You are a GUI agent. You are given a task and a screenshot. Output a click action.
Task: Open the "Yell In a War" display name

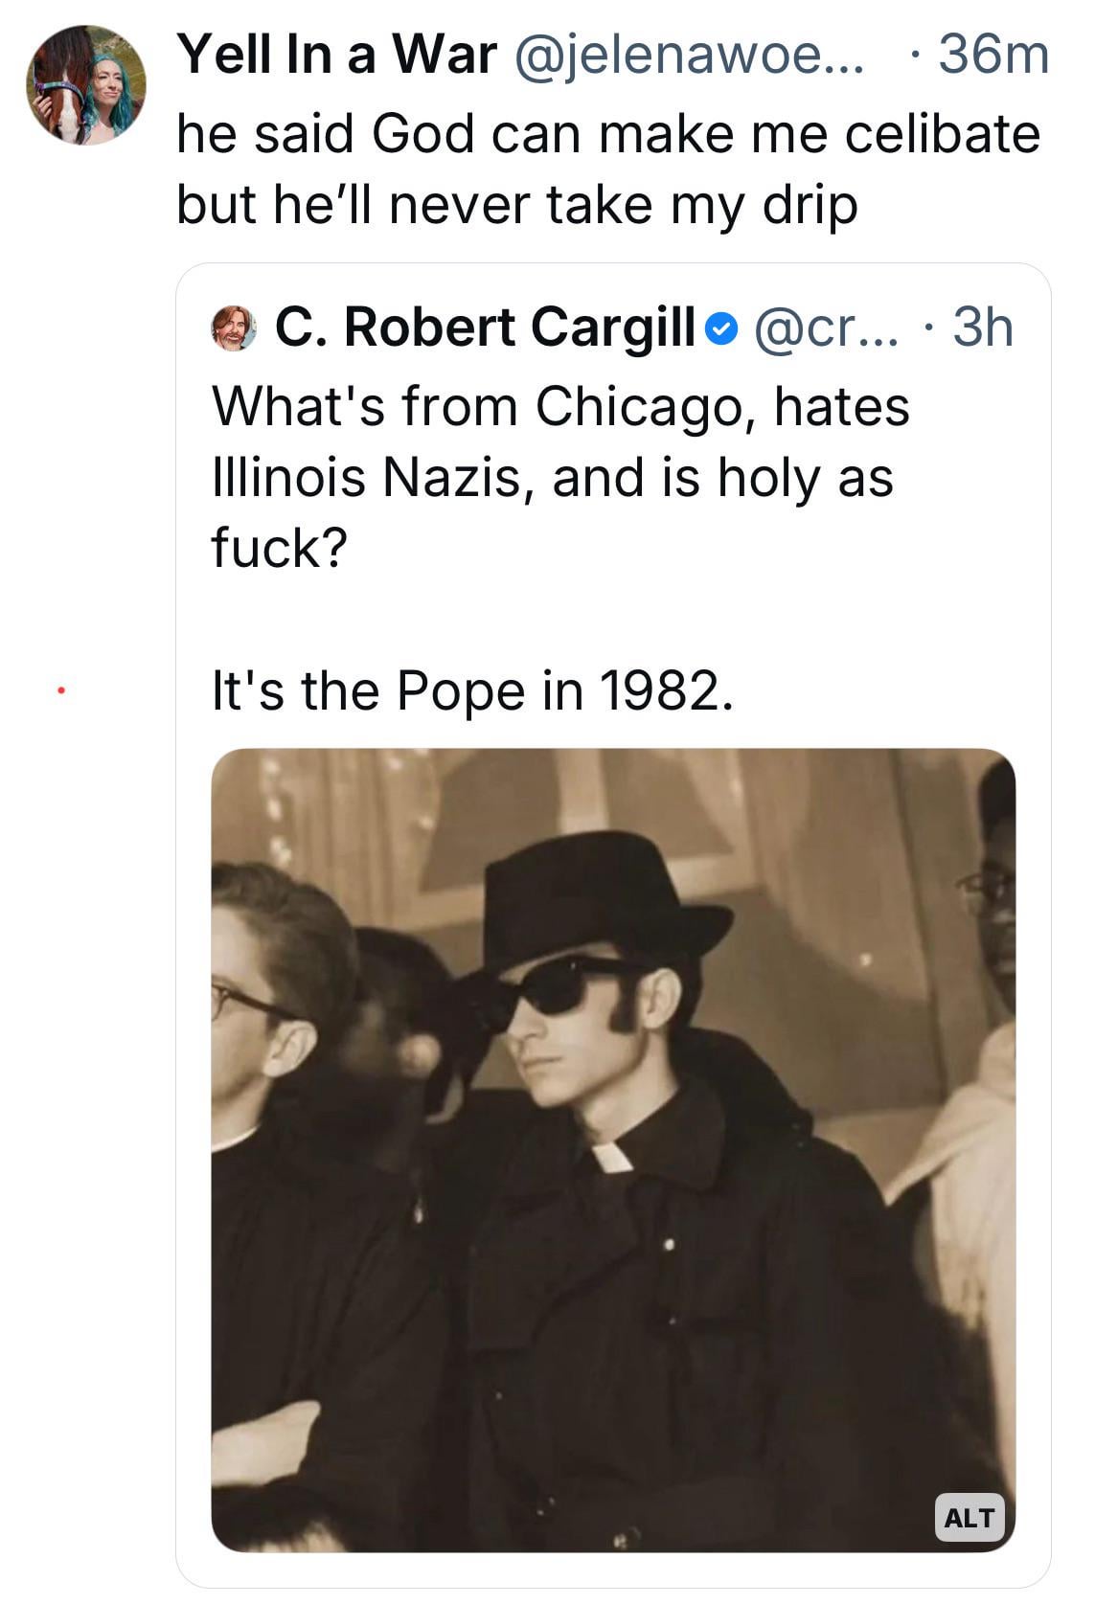point(338,54)
